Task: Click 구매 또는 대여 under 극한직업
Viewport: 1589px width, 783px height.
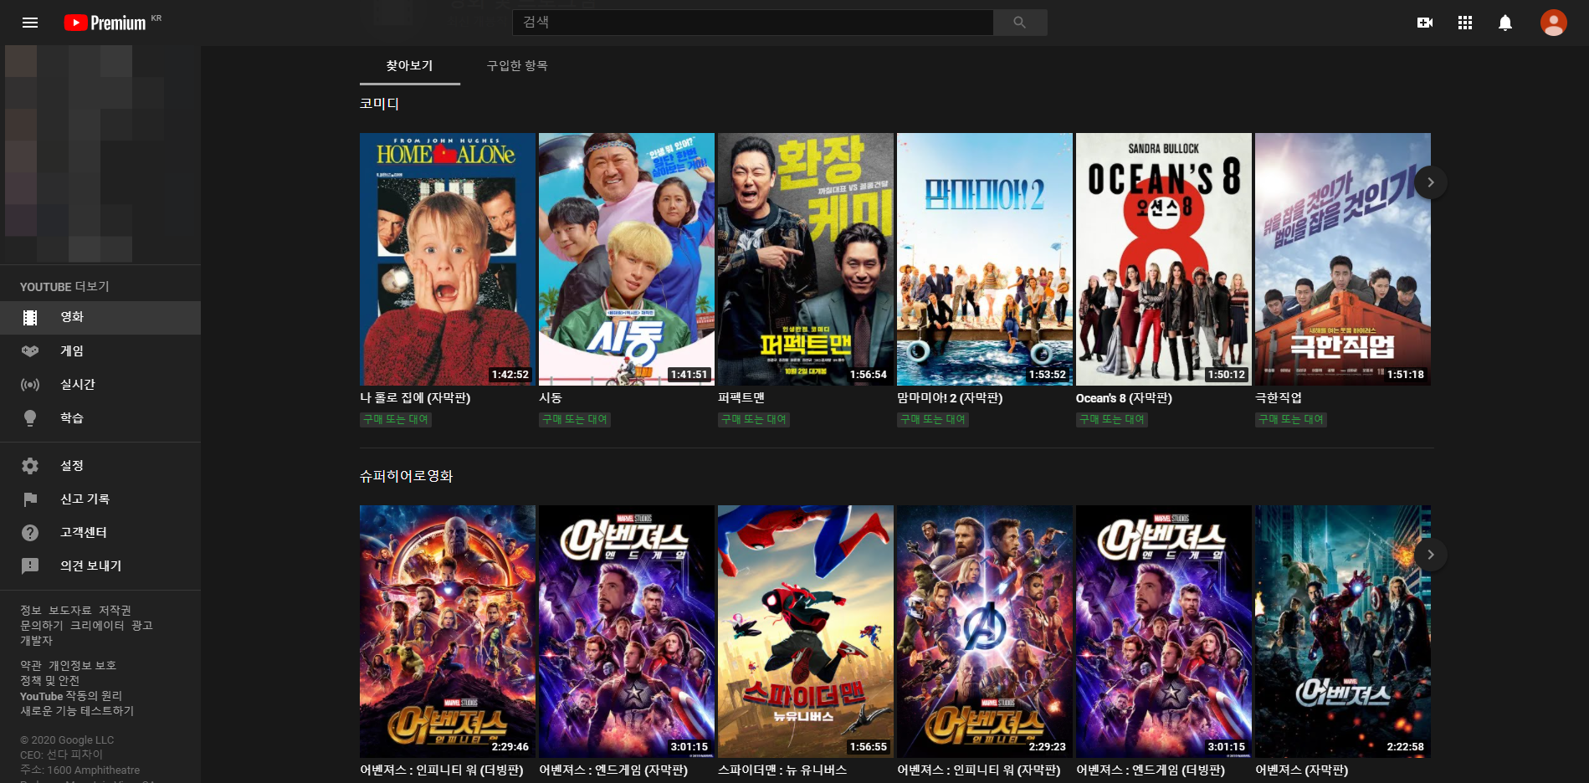Action: (1291, 419)
